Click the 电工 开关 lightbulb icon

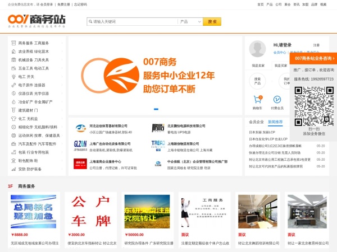coord(13,76)
